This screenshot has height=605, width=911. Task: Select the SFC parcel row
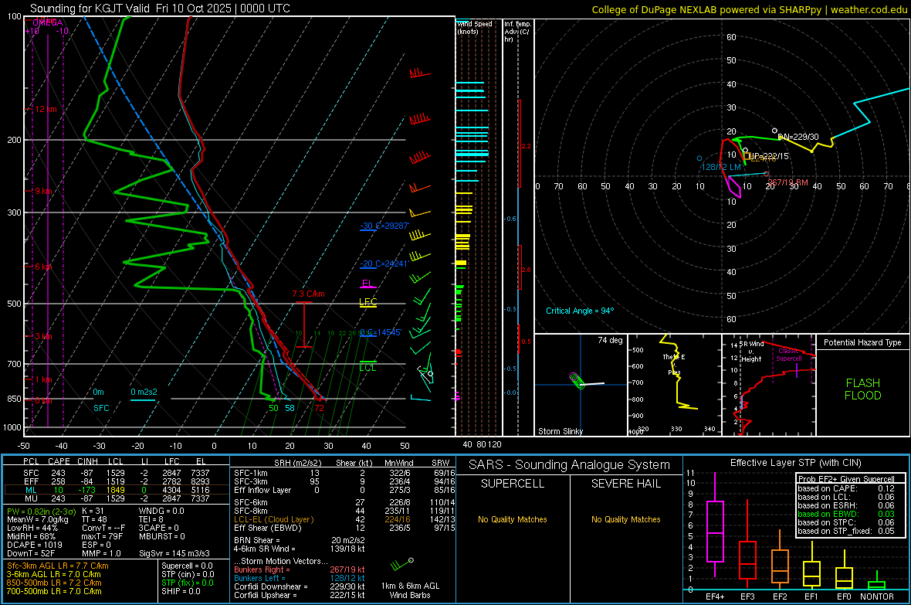click(x=116, y=473)
